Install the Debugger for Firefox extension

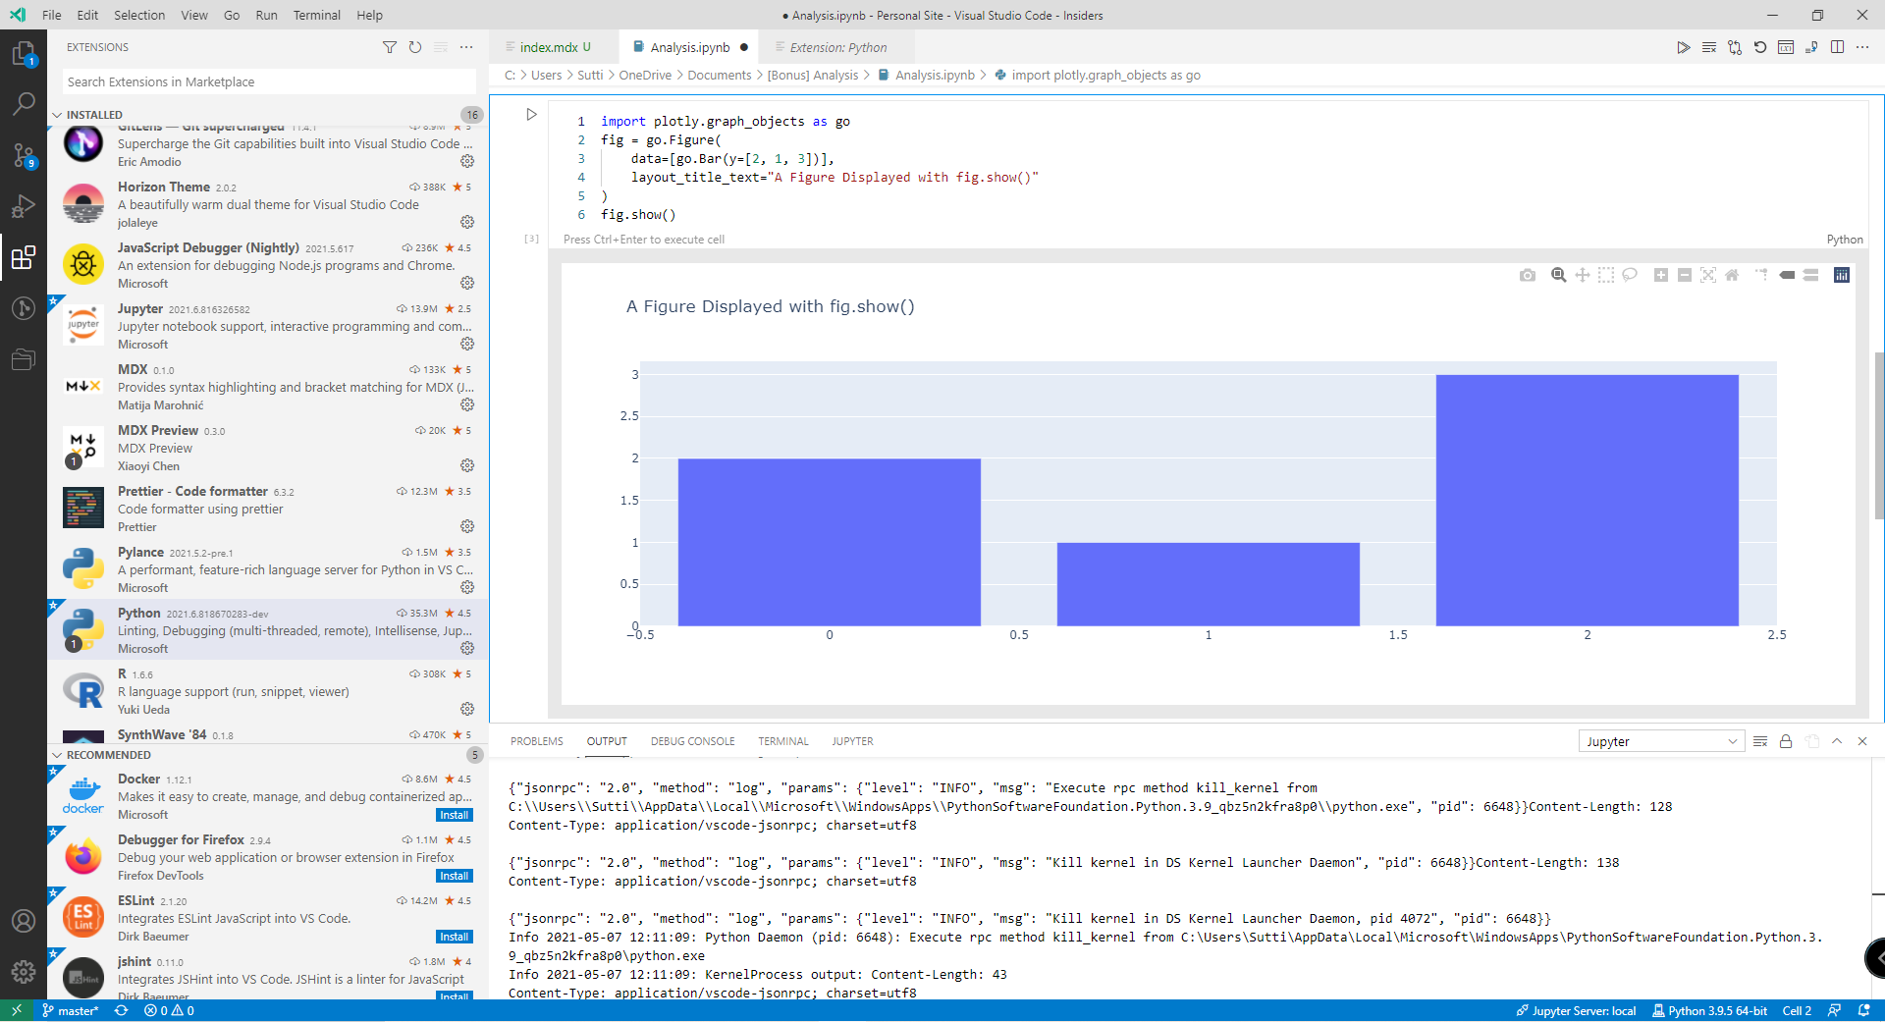point(455,876)
